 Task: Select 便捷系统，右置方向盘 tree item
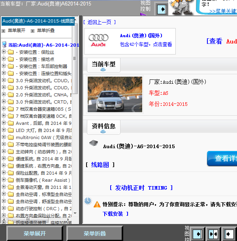tap(44, 166)
